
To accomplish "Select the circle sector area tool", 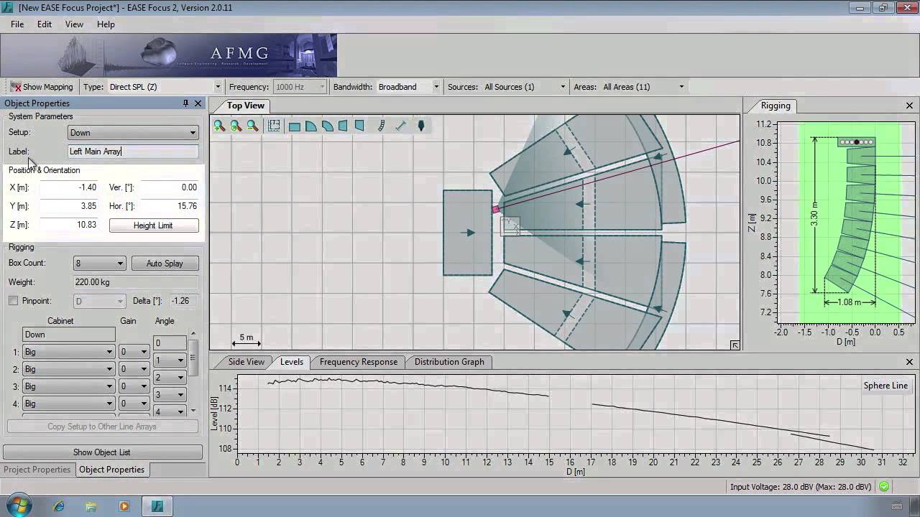I will pyautogui.click(x=311, y=126).
